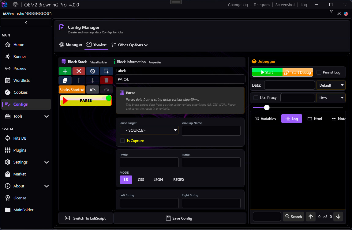The image size is (352, 230).
Task: Switch to the Html debugger tab
Action: click(x=315, y=119)
